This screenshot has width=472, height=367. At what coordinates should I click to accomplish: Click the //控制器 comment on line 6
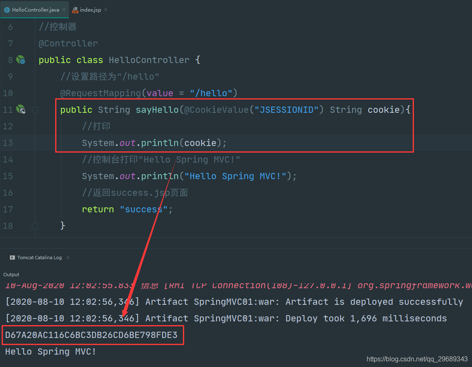click(x=58, y=27)
